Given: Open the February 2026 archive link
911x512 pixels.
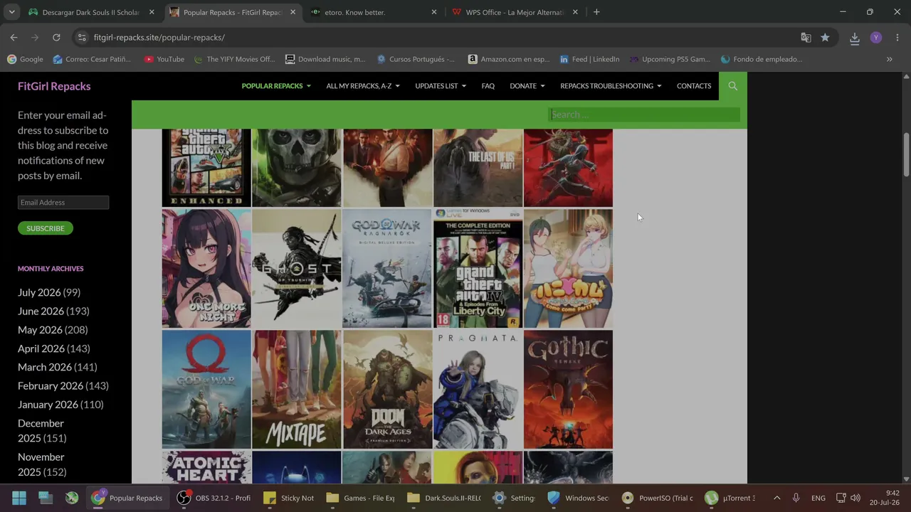Looking at the screenshot, I should coord(51,385).
